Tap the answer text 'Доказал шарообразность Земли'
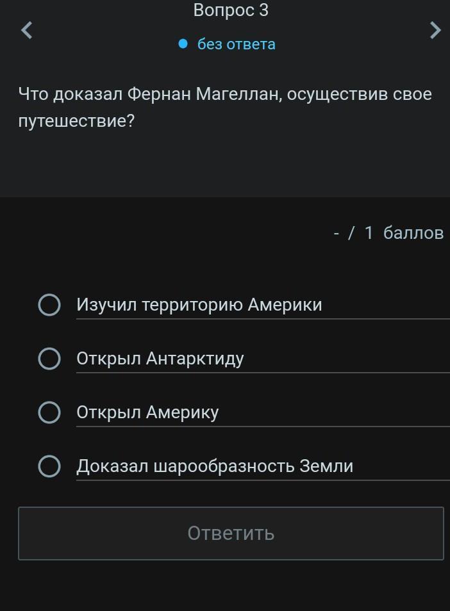 click(215, 466)
